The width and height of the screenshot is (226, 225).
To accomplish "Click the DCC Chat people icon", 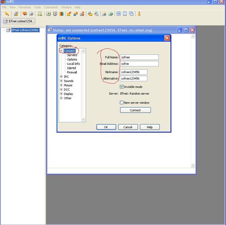I will click(76, 14).
